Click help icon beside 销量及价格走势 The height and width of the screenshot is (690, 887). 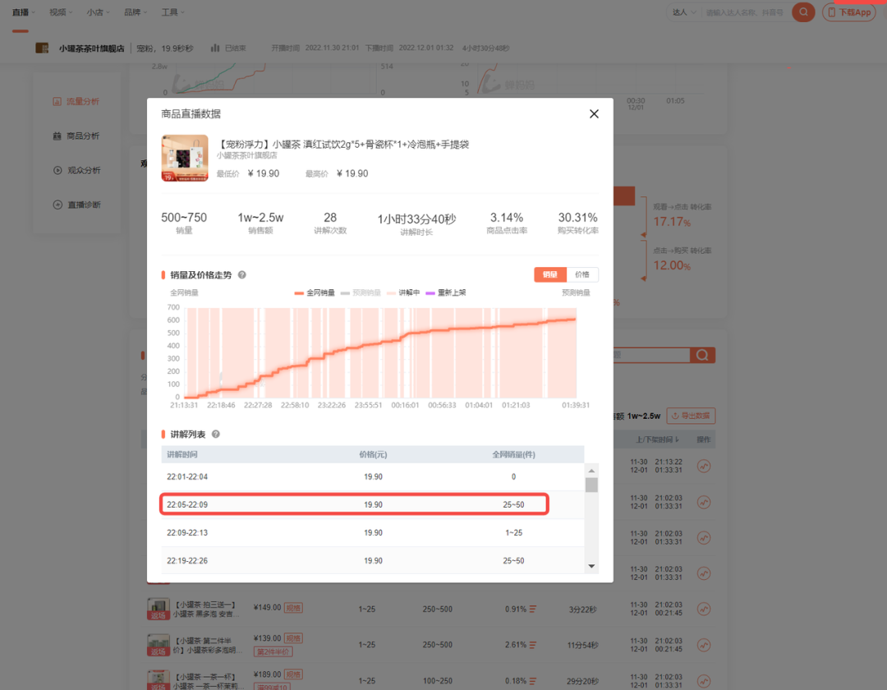tap(241, 275)
